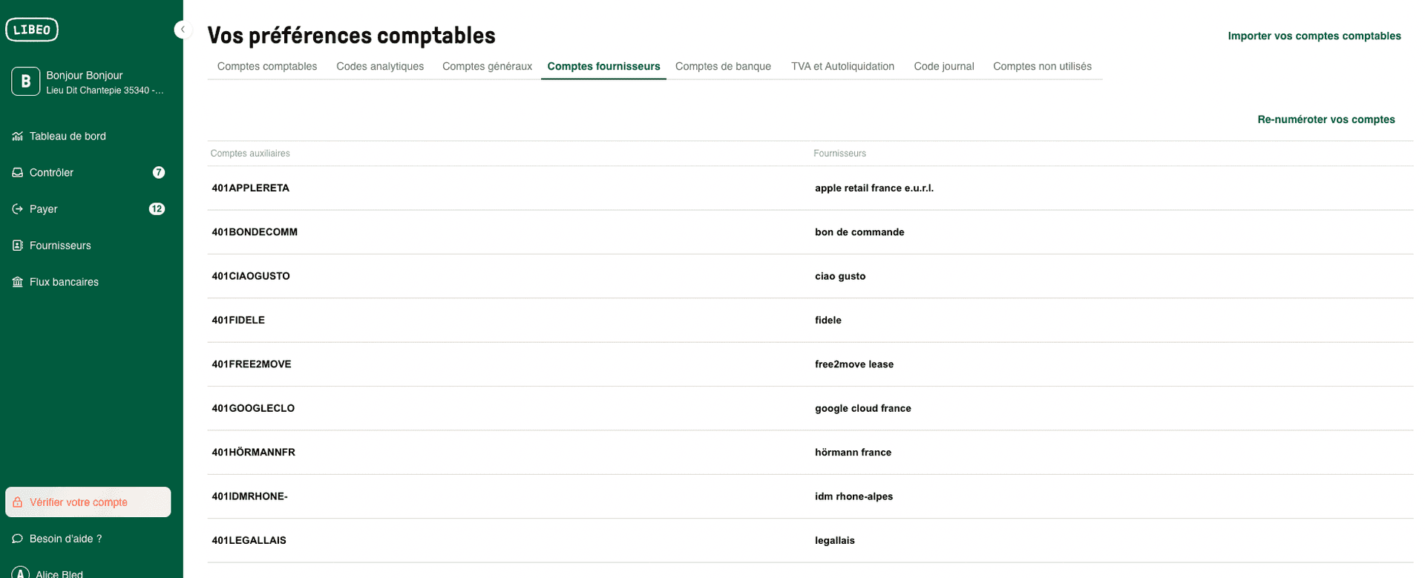Click supplier idm rhone-alpes
Image resolution: width=1425 pixels, height=578 pixels.
pos(854,496)
